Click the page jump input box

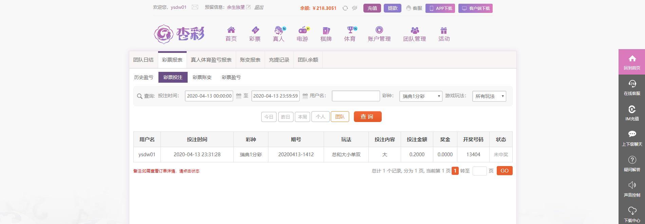479,171
